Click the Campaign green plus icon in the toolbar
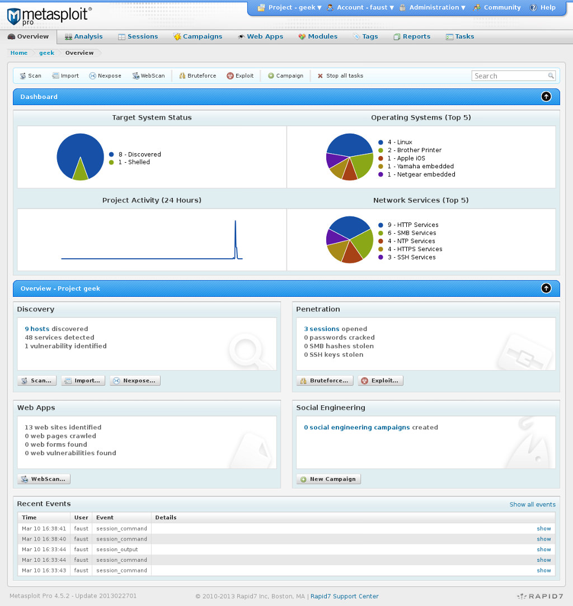The image size is (573, 606). click(271, 76)
